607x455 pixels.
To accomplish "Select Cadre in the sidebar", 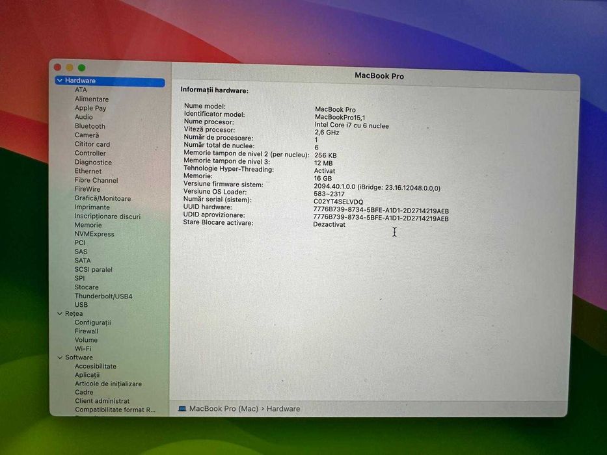I will [84, 392].
